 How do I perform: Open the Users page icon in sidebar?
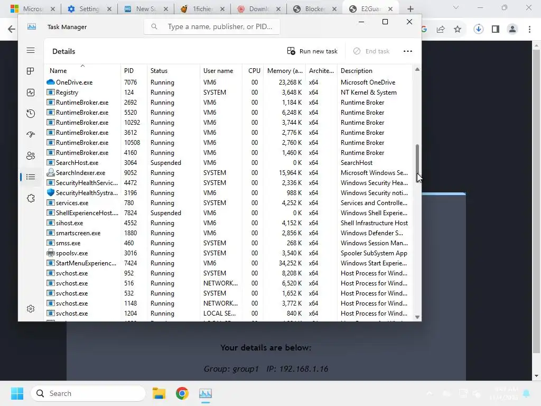[x=31, y=156]
